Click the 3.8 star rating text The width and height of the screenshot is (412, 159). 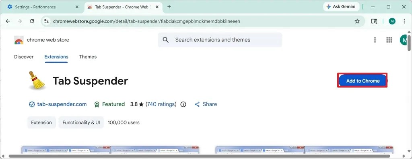pos(137,104)
